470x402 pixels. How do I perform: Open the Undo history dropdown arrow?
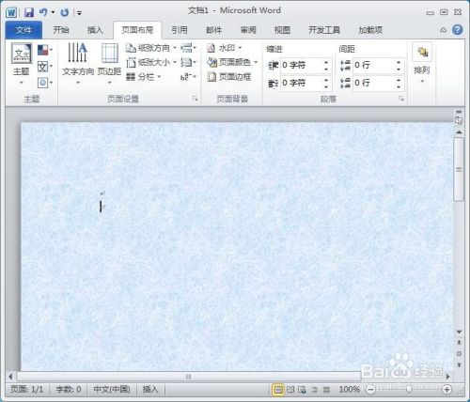(x=53, y=12)
